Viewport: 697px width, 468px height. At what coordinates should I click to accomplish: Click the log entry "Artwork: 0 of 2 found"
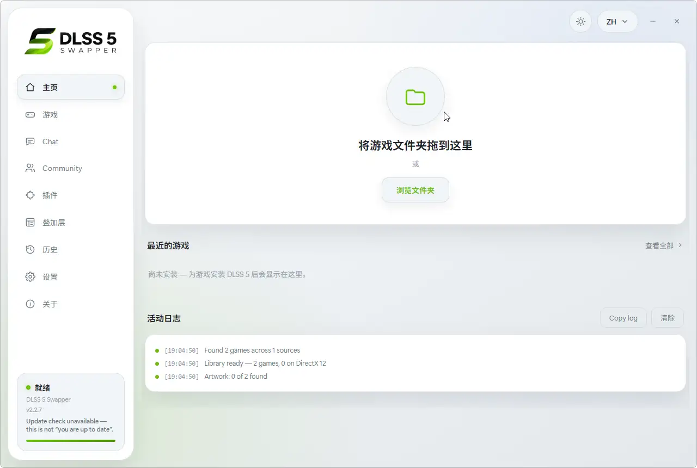[236, 377]
